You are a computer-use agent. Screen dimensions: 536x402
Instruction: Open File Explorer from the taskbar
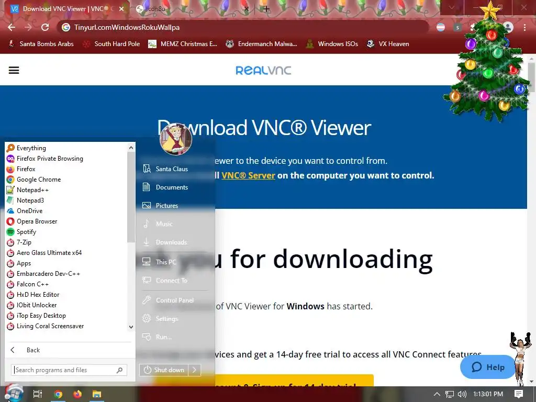(x=97, y=394)
